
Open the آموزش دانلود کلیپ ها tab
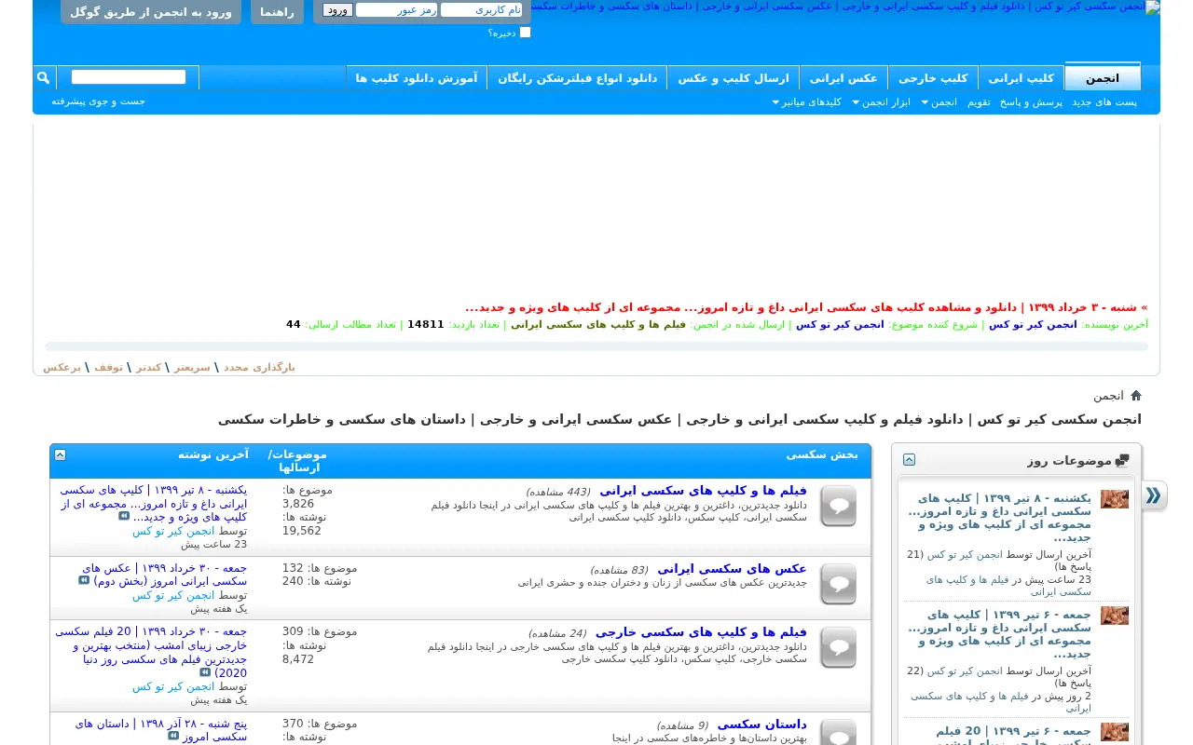pyautogui.click(x=417, y=77)
